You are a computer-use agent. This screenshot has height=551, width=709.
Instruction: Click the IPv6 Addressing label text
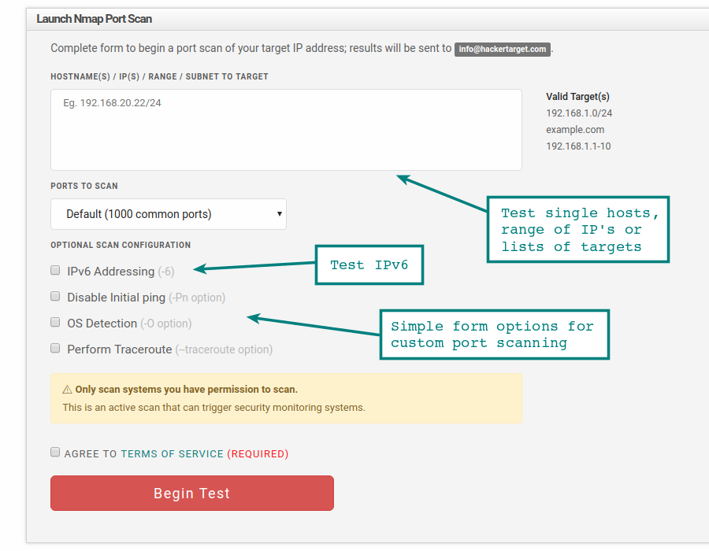tap(111, 272)
